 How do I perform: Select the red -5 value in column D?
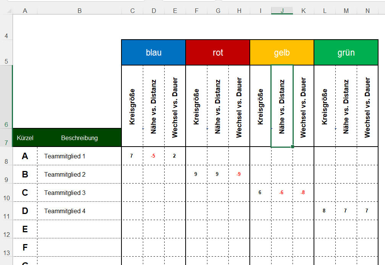[154, 156]
